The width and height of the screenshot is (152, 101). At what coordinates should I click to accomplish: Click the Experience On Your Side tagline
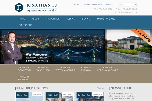point(39,11)
